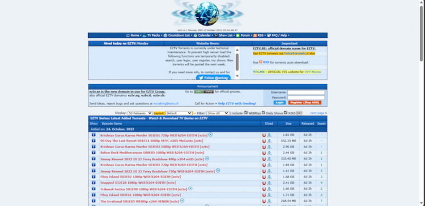425x206 pixels.
Task: Open show info icon for Snapped S32E26 row
Action: point(93,182)
